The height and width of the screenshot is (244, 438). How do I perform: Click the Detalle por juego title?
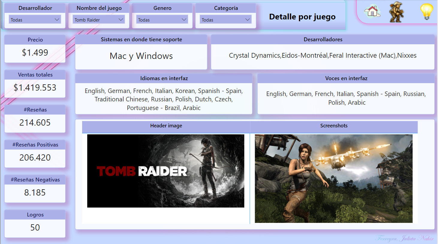[x=302, y=17]
